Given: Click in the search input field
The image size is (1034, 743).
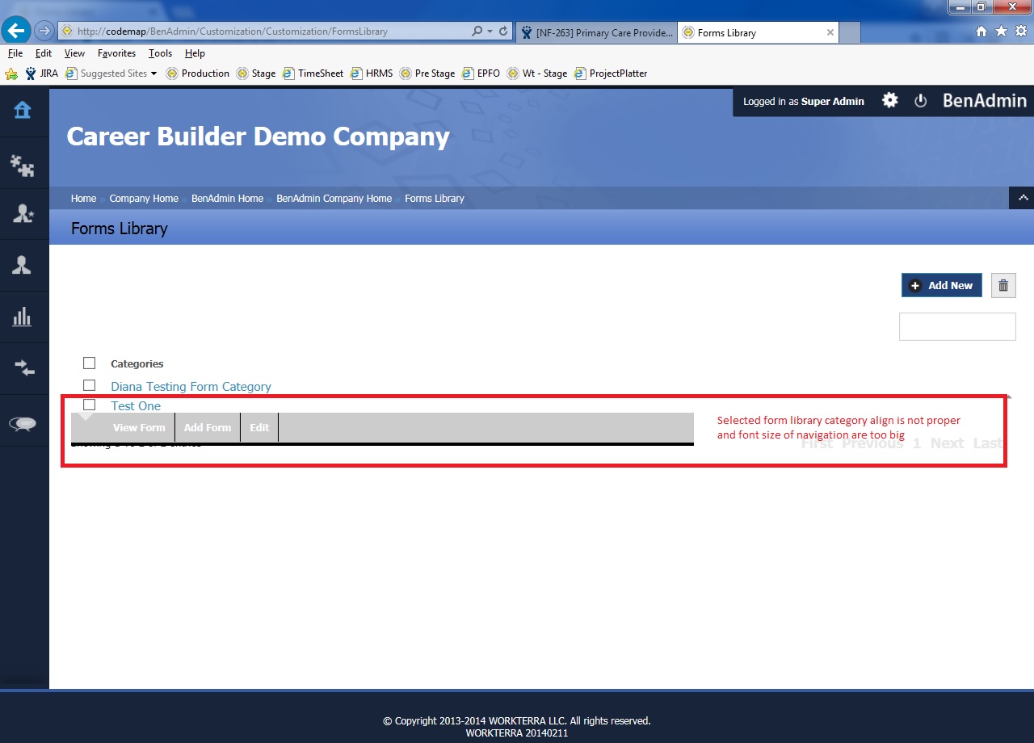Looking at the screenshot, I should (957, 326).
